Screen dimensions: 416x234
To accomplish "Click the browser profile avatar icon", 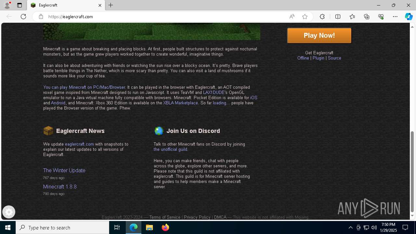I will click(x=7, y=5).
